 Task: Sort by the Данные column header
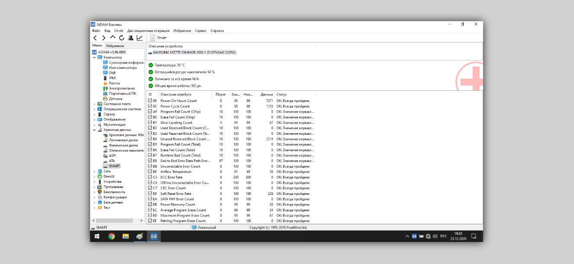point(267,94)
